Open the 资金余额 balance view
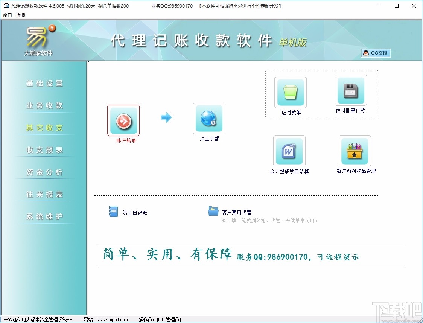The width and height of the screenshot is (423, 323). click(208, 118)
